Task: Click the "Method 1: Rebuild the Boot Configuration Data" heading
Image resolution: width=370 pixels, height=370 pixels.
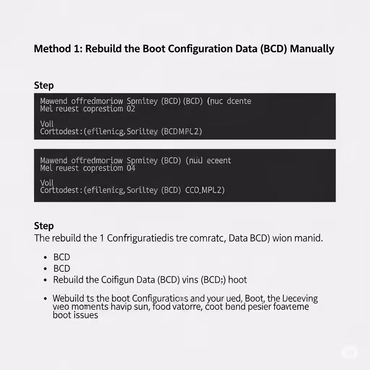Action: [x=184, y=49]
